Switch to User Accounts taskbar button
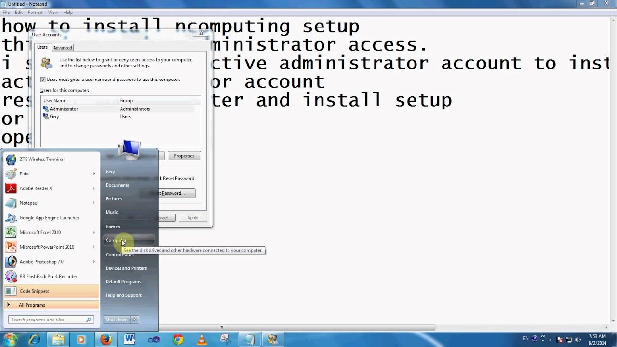Viewport: 617px width, 347px height. click(273, 339)
